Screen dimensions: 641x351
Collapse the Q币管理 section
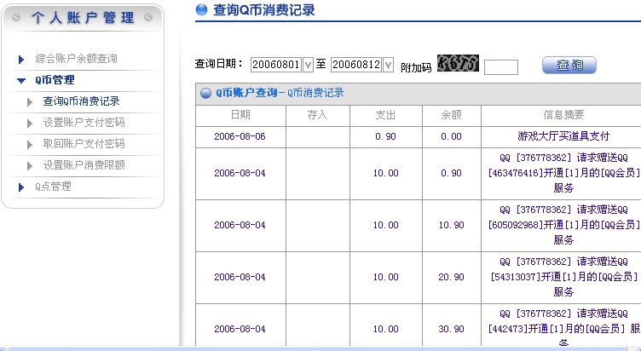55,80
